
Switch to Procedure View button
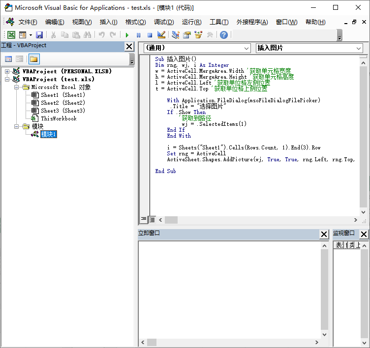tap(144, 220)
